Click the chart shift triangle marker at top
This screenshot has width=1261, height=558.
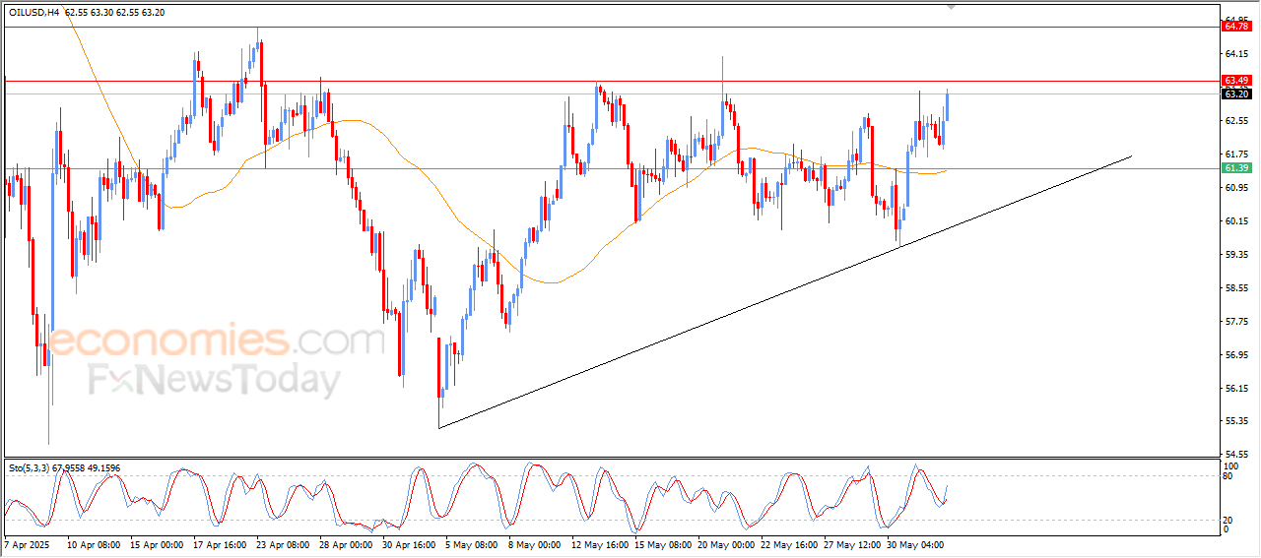(951, 7)
